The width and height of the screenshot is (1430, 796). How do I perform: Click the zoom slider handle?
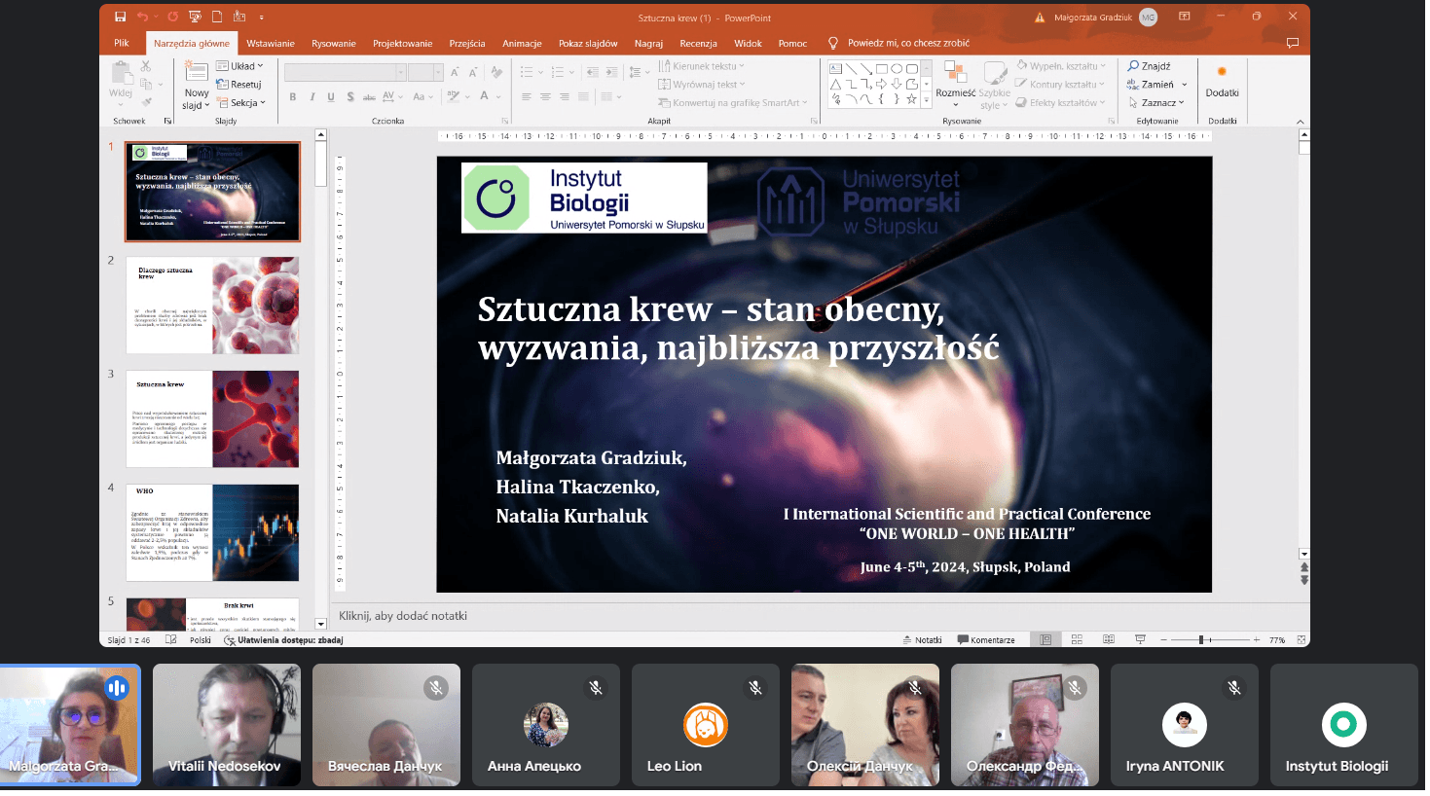(1201, 639)
